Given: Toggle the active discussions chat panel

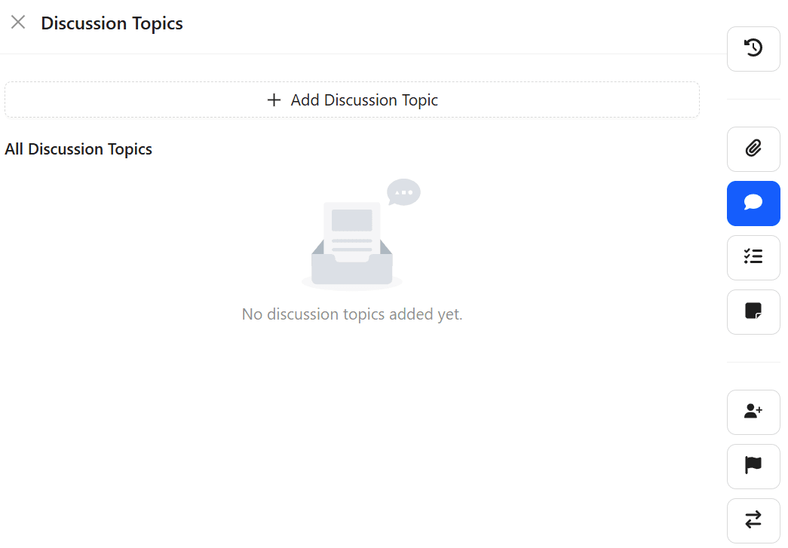Looking at the screenshot, I should 753,204.
